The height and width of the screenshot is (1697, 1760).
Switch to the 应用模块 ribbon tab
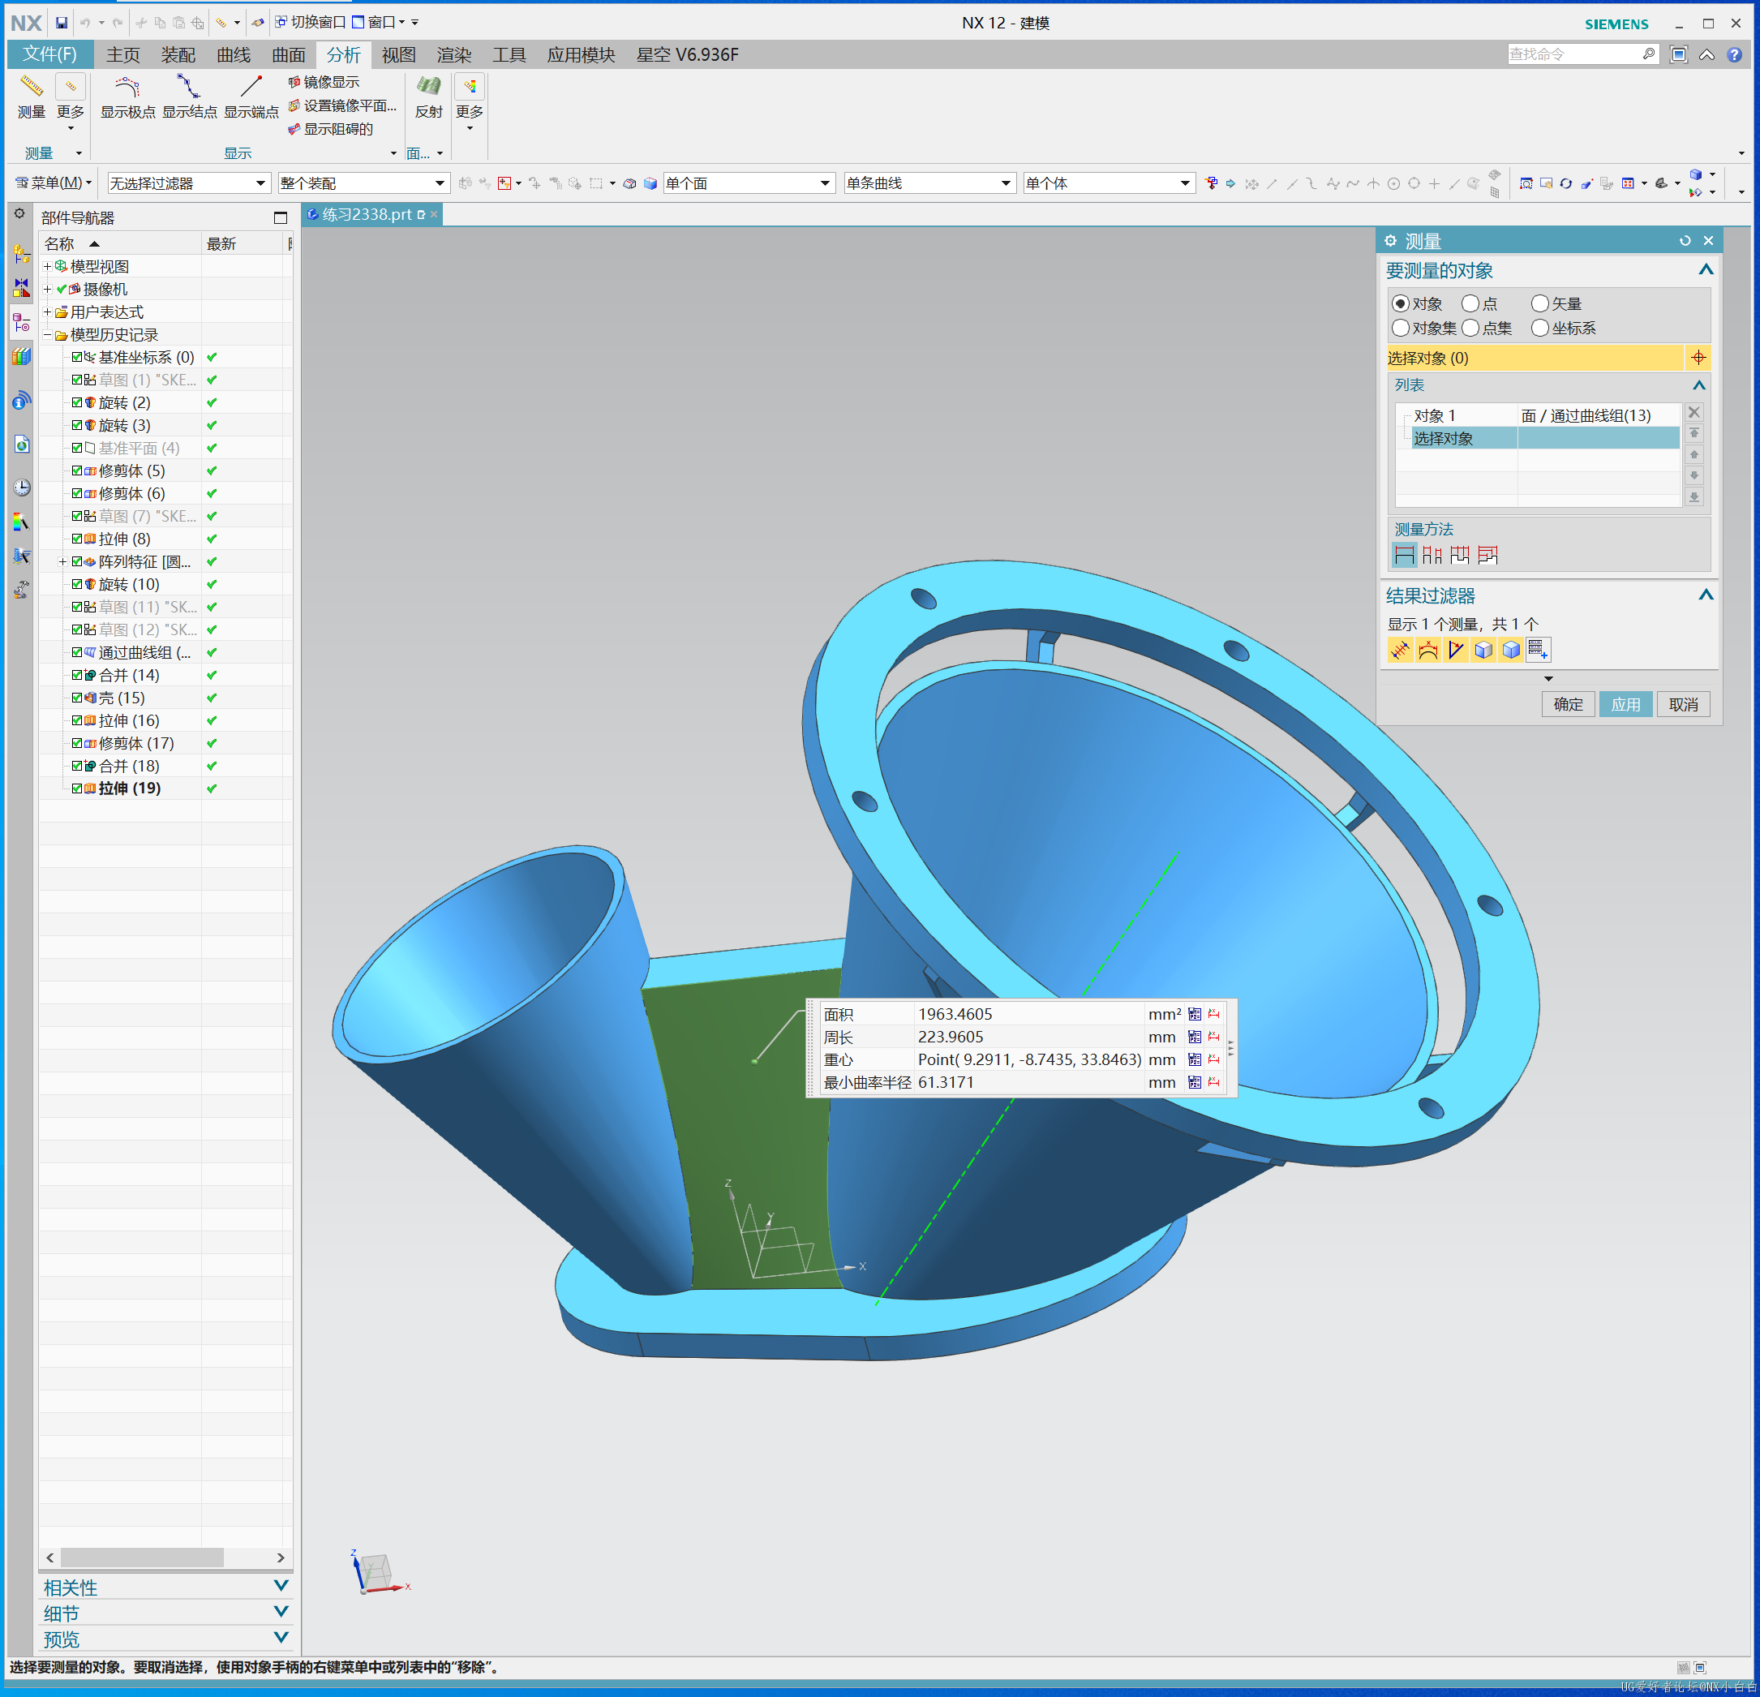click(x=581, y=55)
